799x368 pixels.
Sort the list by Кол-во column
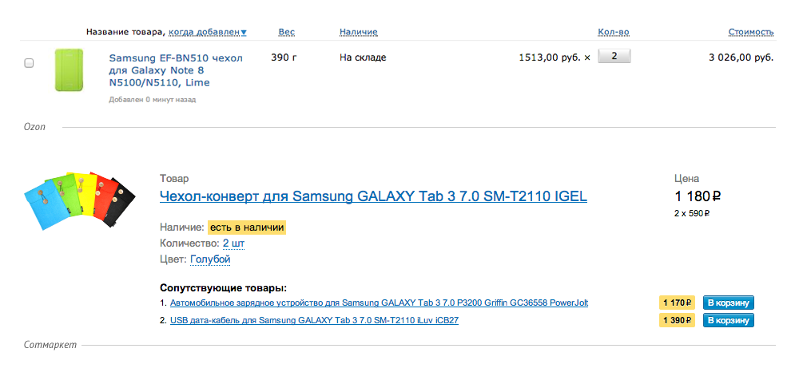coord(614,32)
